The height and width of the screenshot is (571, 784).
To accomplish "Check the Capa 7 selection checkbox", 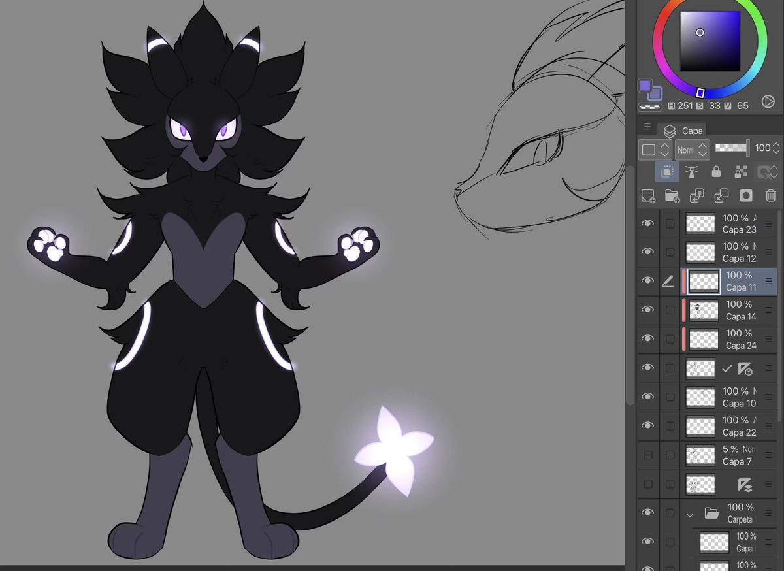I will [670, 455].
